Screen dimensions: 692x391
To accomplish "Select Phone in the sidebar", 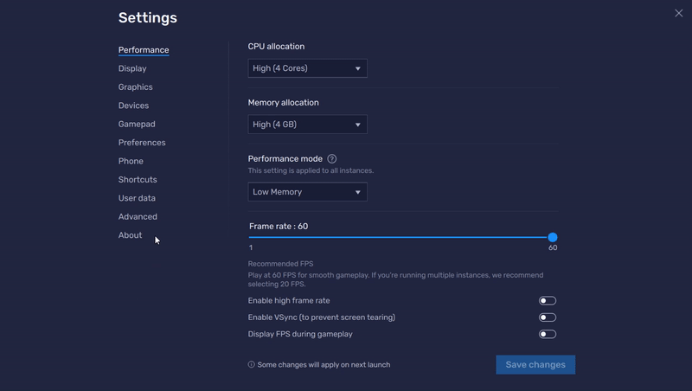I will click(x=131, y=162).
